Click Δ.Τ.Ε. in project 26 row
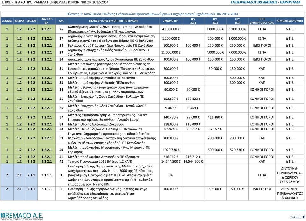The image size is (306, 221). 290,29
